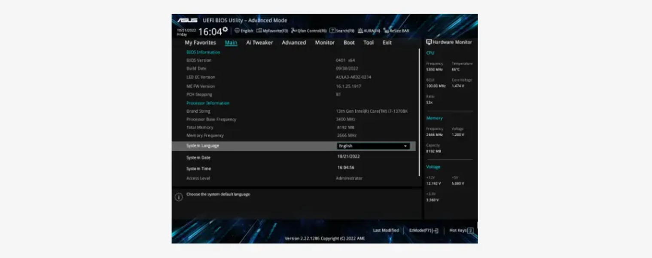The image size is (652, 258).
Task: Click the Total Memory label
Action: 200,128
